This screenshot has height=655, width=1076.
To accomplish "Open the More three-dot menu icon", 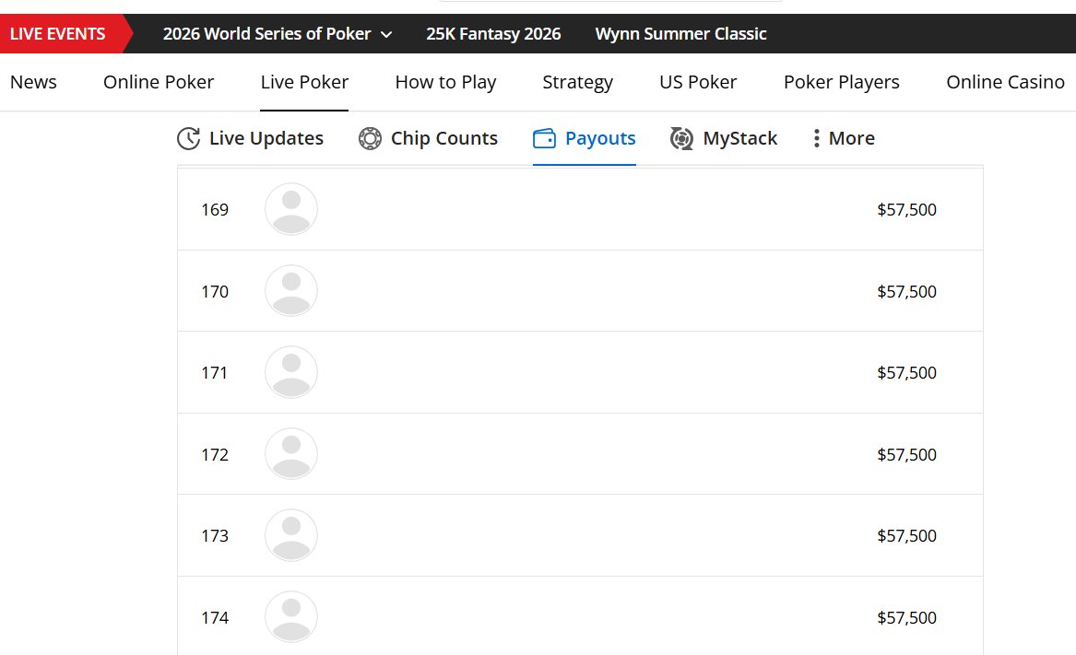I will (816, 138).
